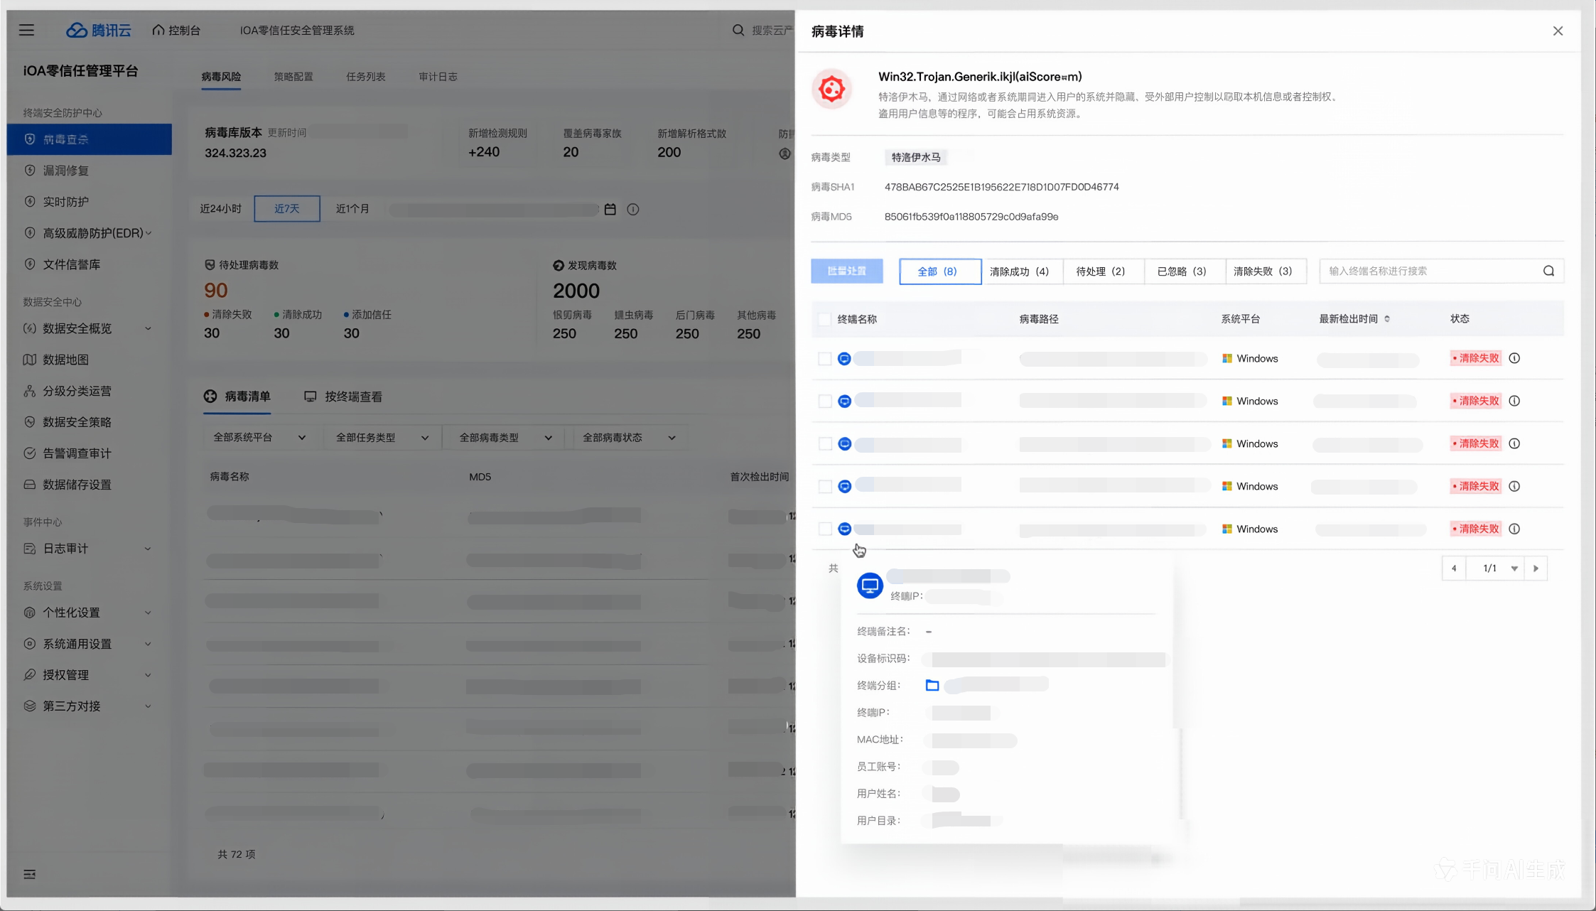
Task: Click the search magnifier in terminal search box
Action: click(1548, 271)
